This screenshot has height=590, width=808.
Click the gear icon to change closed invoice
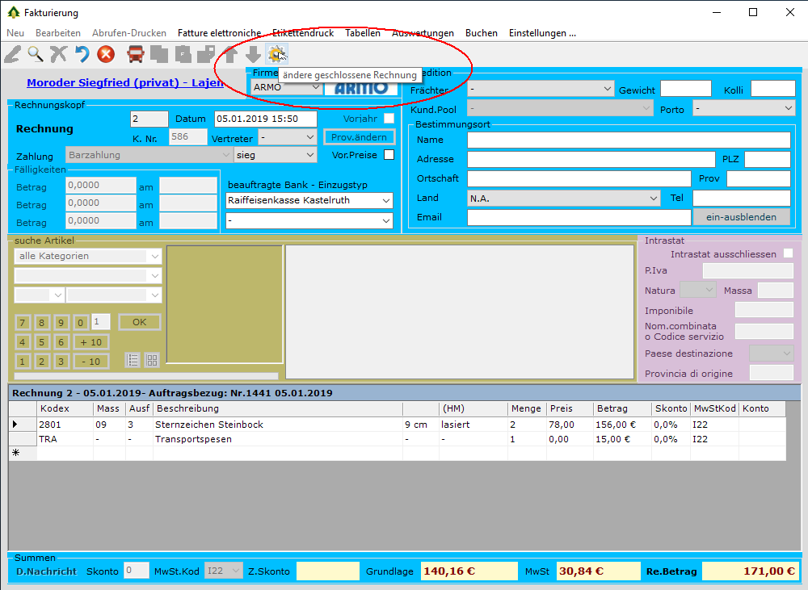[x=276, y=54]
